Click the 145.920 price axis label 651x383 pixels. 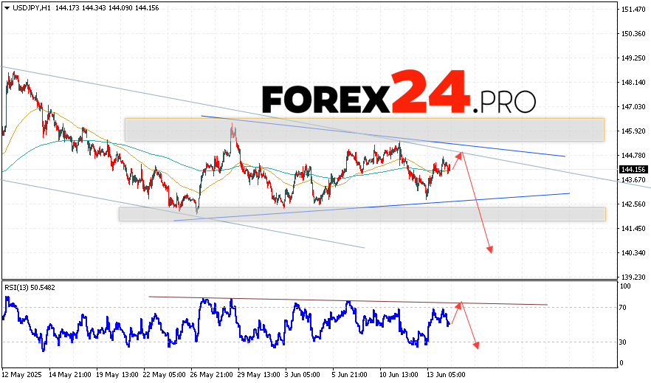[x=633, y=131]
